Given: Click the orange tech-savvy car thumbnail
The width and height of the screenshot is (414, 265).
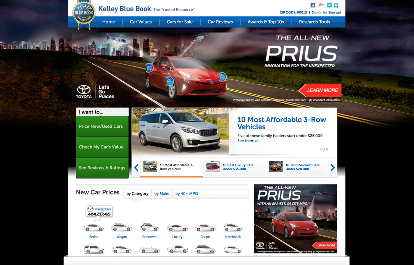Looking at the screenshot, I should [x=276, y=167].
